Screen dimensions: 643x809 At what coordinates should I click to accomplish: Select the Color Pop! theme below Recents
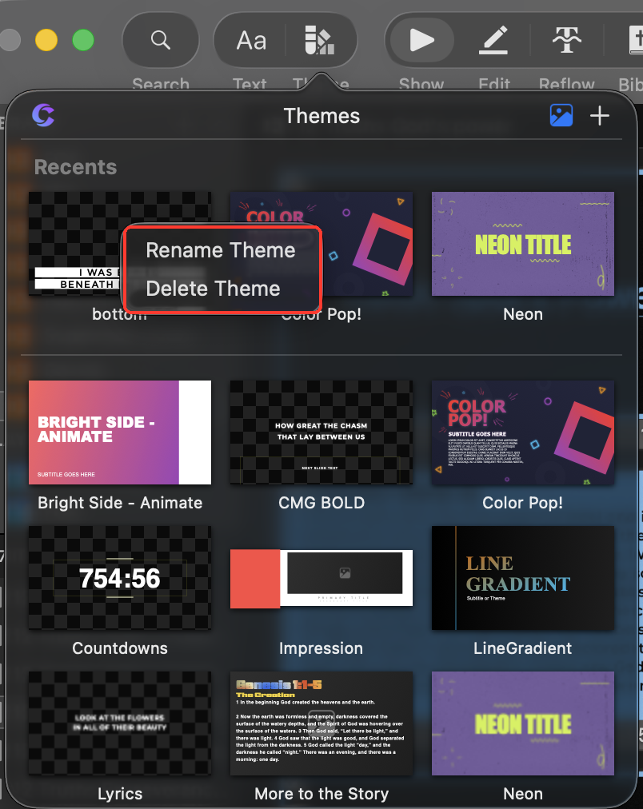pyautogui.click(x=523, y=432)
